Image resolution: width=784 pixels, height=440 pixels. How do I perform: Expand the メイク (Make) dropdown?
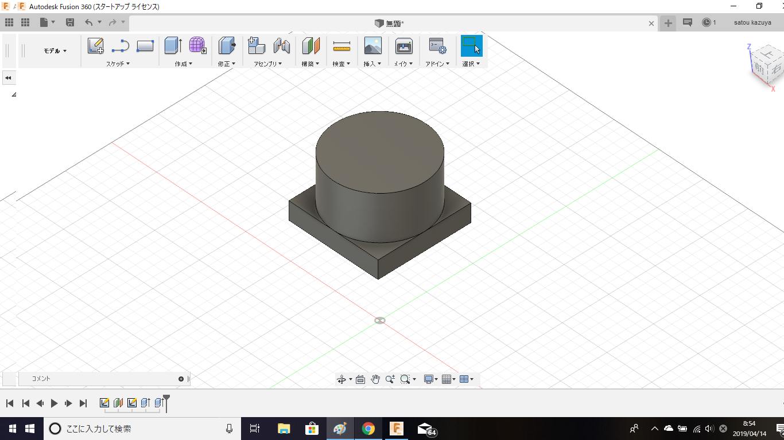(403, 64)
